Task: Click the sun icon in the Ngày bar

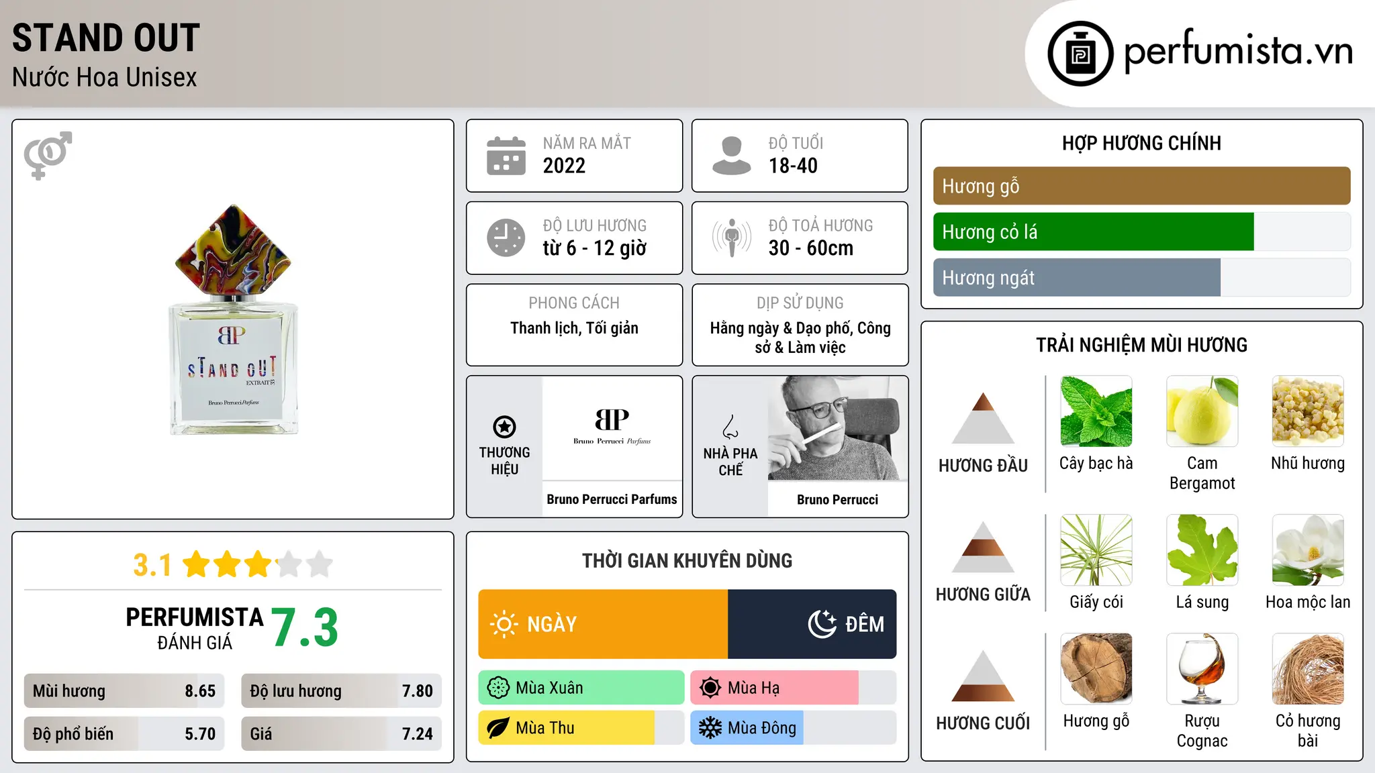Action: pyautogui.click(x=504, y=624)
